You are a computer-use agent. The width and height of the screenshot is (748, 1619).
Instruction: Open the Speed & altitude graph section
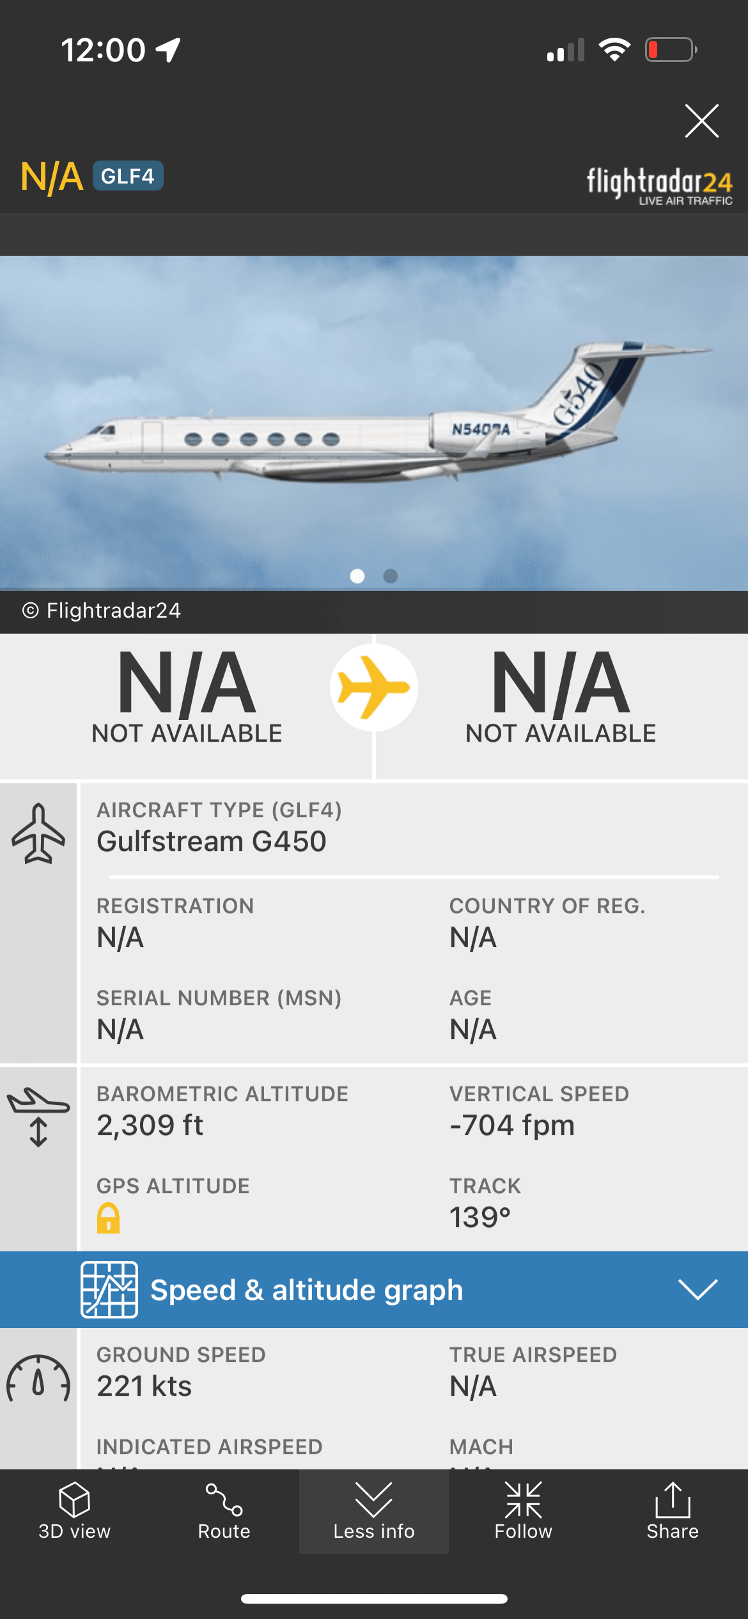(x=307, y=1290)
